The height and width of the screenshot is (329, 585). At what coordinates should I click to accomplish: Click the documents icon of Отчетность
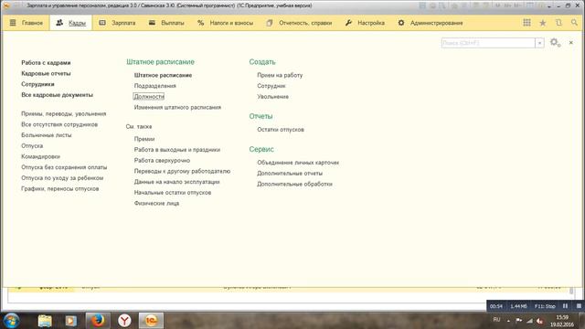(270, 23)
